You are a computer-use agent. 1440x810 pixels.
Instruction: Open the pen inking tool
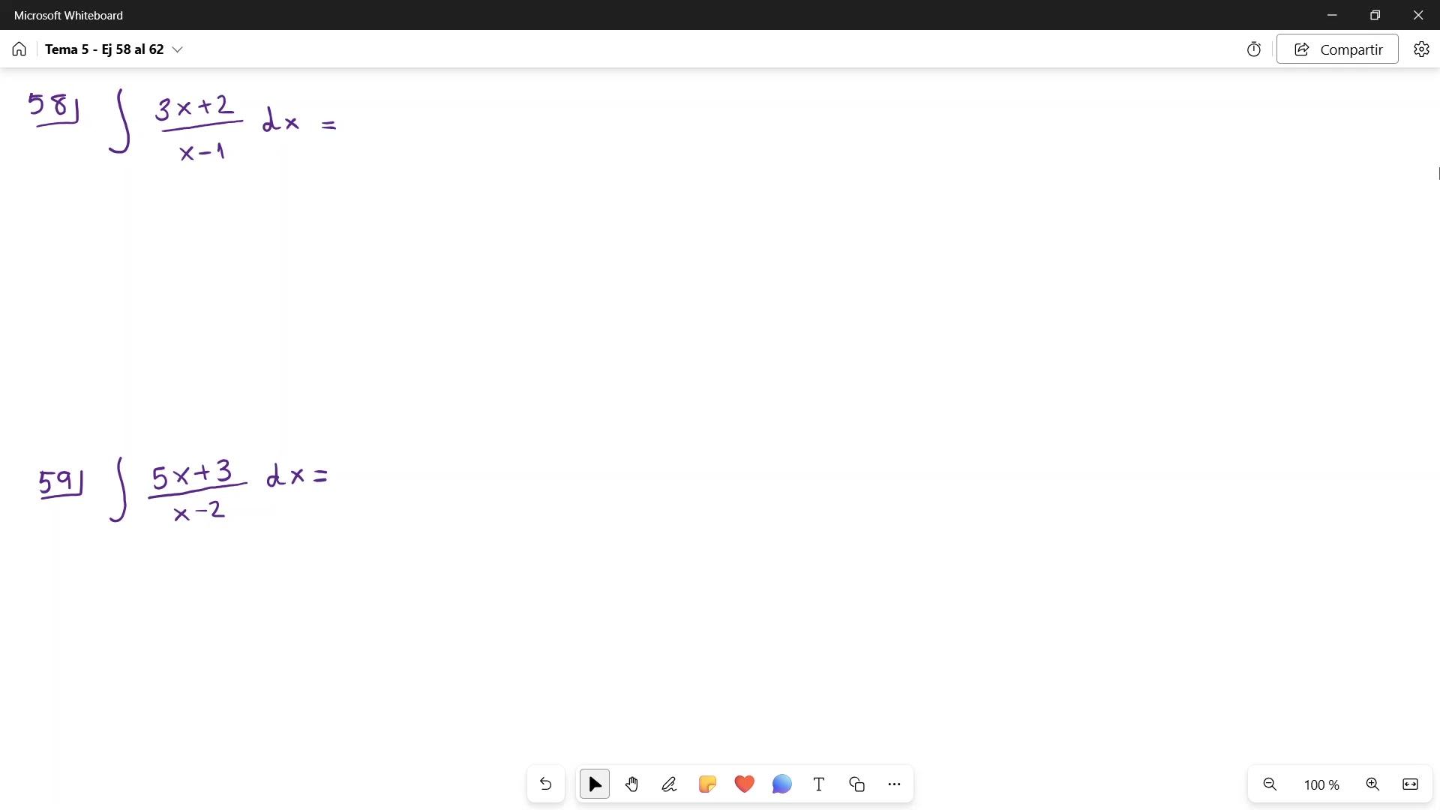tap(669, 784)
